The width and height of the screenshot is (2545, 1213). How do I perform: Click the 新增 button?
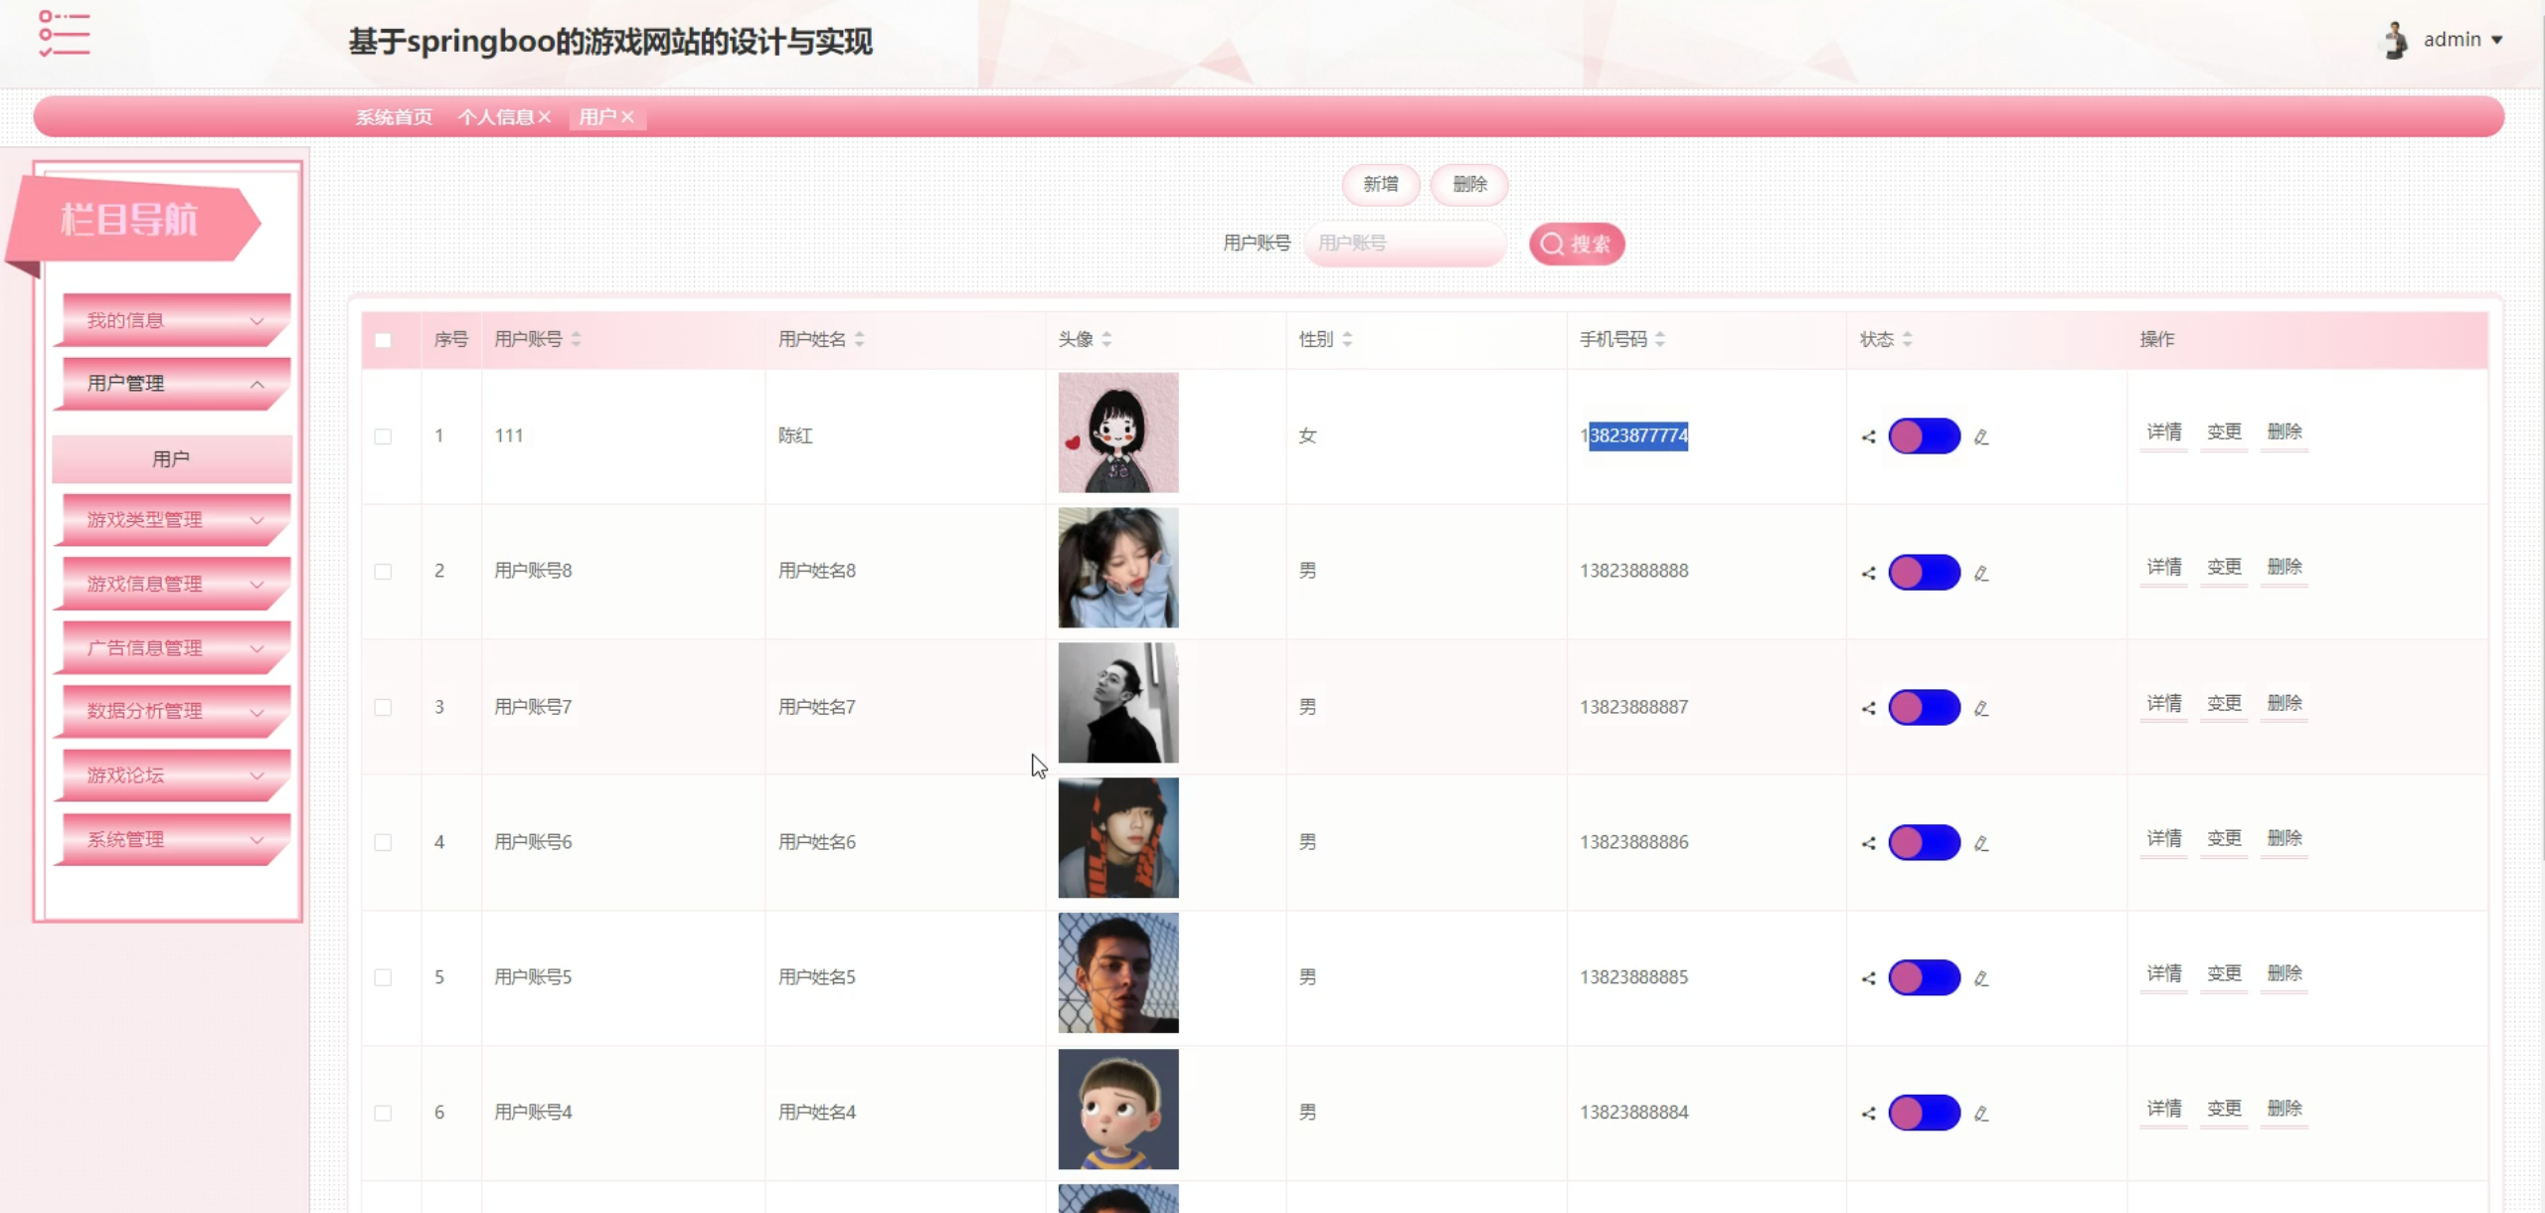click(x=1380, y=184)
